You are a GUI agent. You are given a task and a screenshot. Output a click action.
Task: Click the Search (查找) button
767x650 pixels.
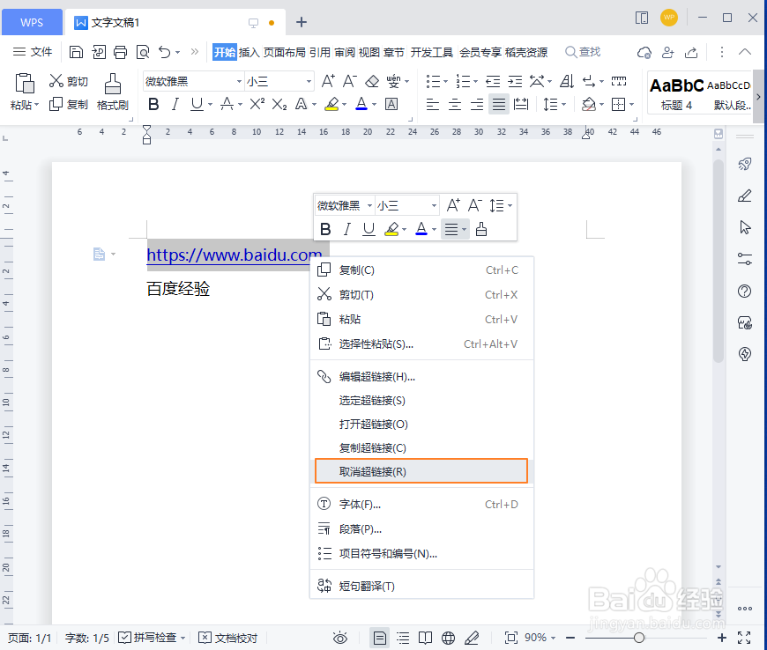pyautogui.click(x=583, y=52)
